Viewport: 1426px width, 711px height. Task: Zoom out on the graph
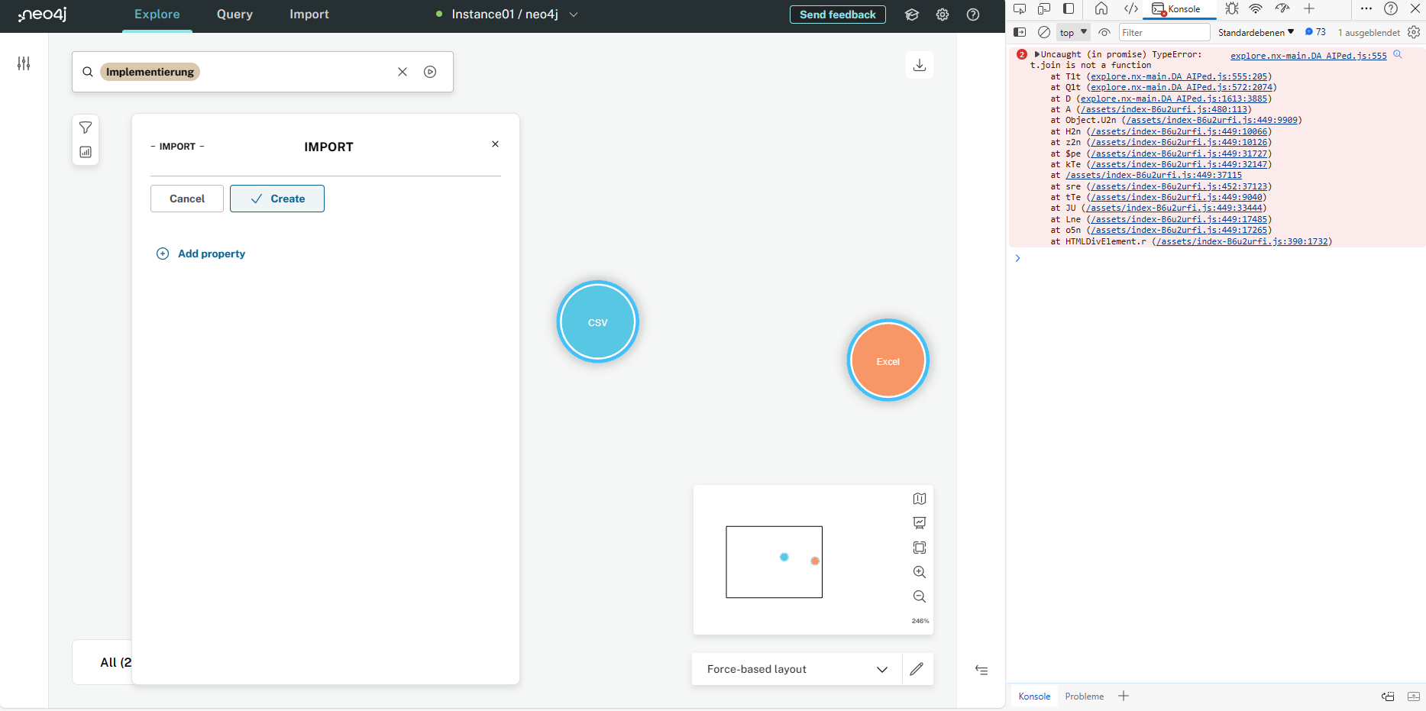click(x=920, y=596)
